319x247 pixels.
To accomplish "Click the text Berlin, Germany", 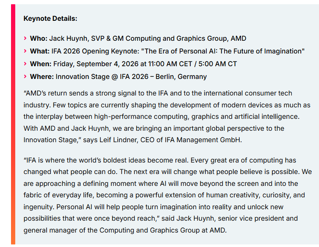I will 181,77.
